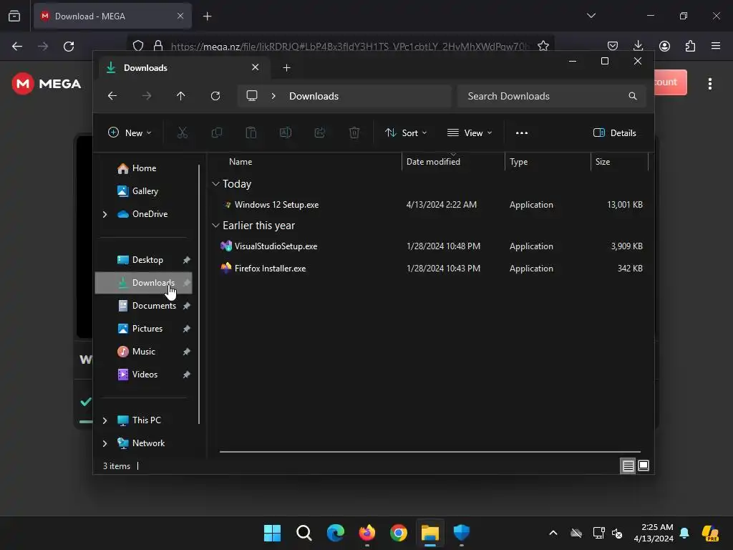The height and width of the screenshot is (550, 733).
Task: Click the Firefox back button
Action: [x=17, y=47]
